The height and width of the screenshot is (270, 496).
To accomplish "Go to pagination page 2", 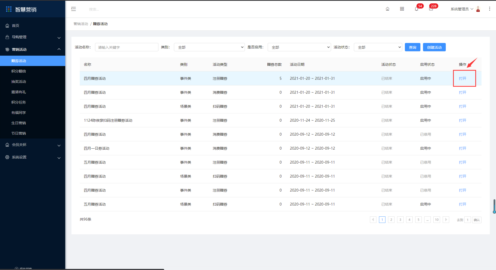I will (391, 220).
